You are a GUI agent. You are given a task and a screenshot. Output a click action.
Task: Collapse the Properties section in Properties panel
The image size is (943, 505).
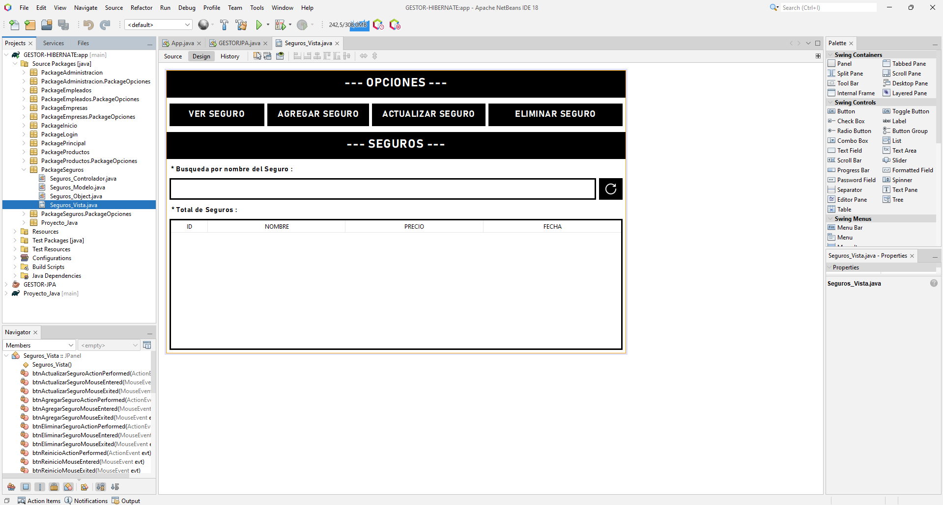[829, 267]
